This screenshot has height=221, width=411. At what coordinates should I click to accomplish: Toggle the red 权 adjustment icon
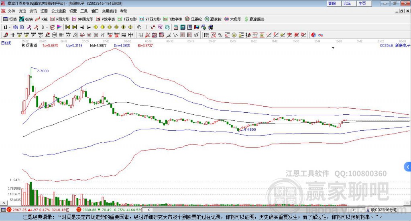[52, 27]
